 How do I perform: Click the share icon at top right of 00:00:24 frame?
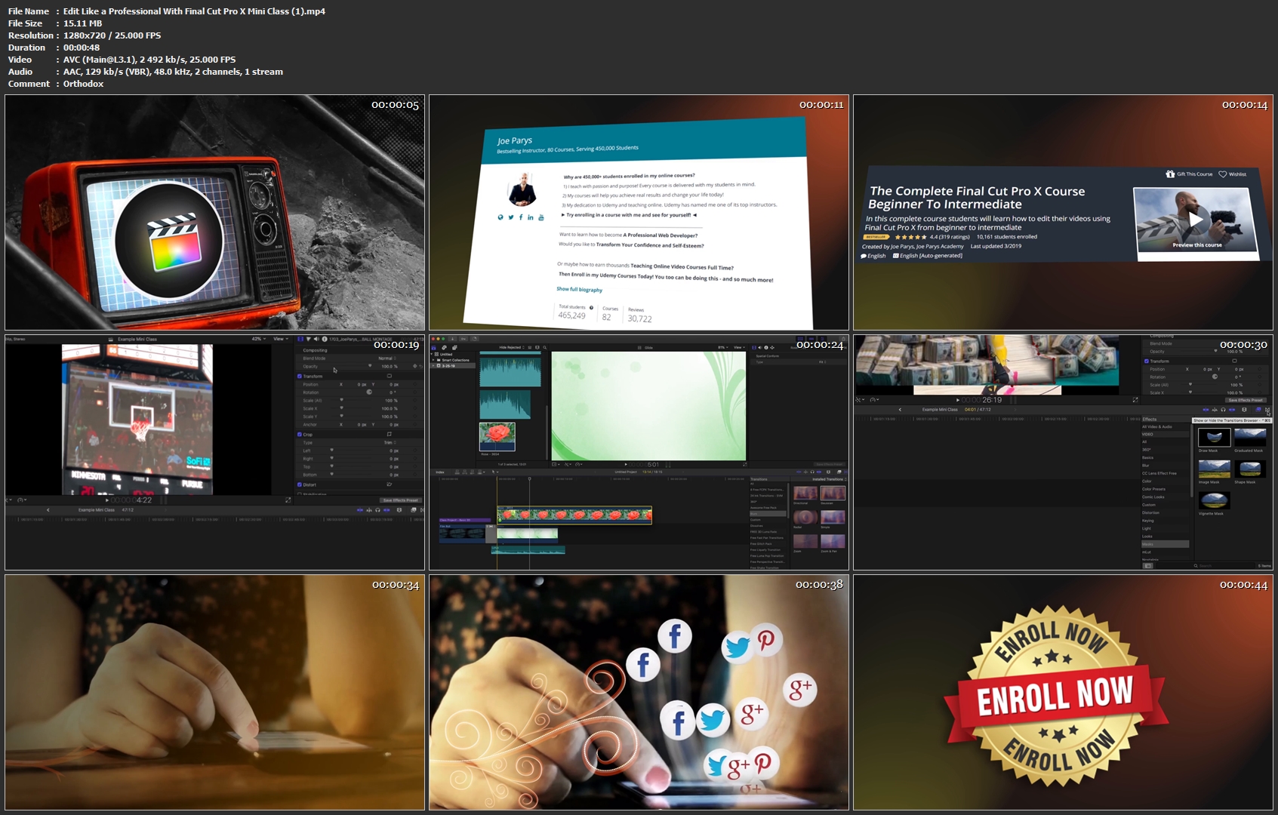coord(843,339)
